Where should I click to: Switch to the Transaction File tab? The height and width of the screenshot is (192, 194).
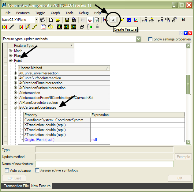click(16, 186)
